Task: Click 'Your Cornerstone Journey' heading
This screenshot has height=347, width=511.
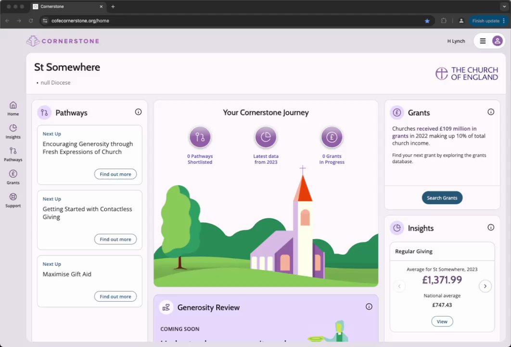Action: click(266, 113)
